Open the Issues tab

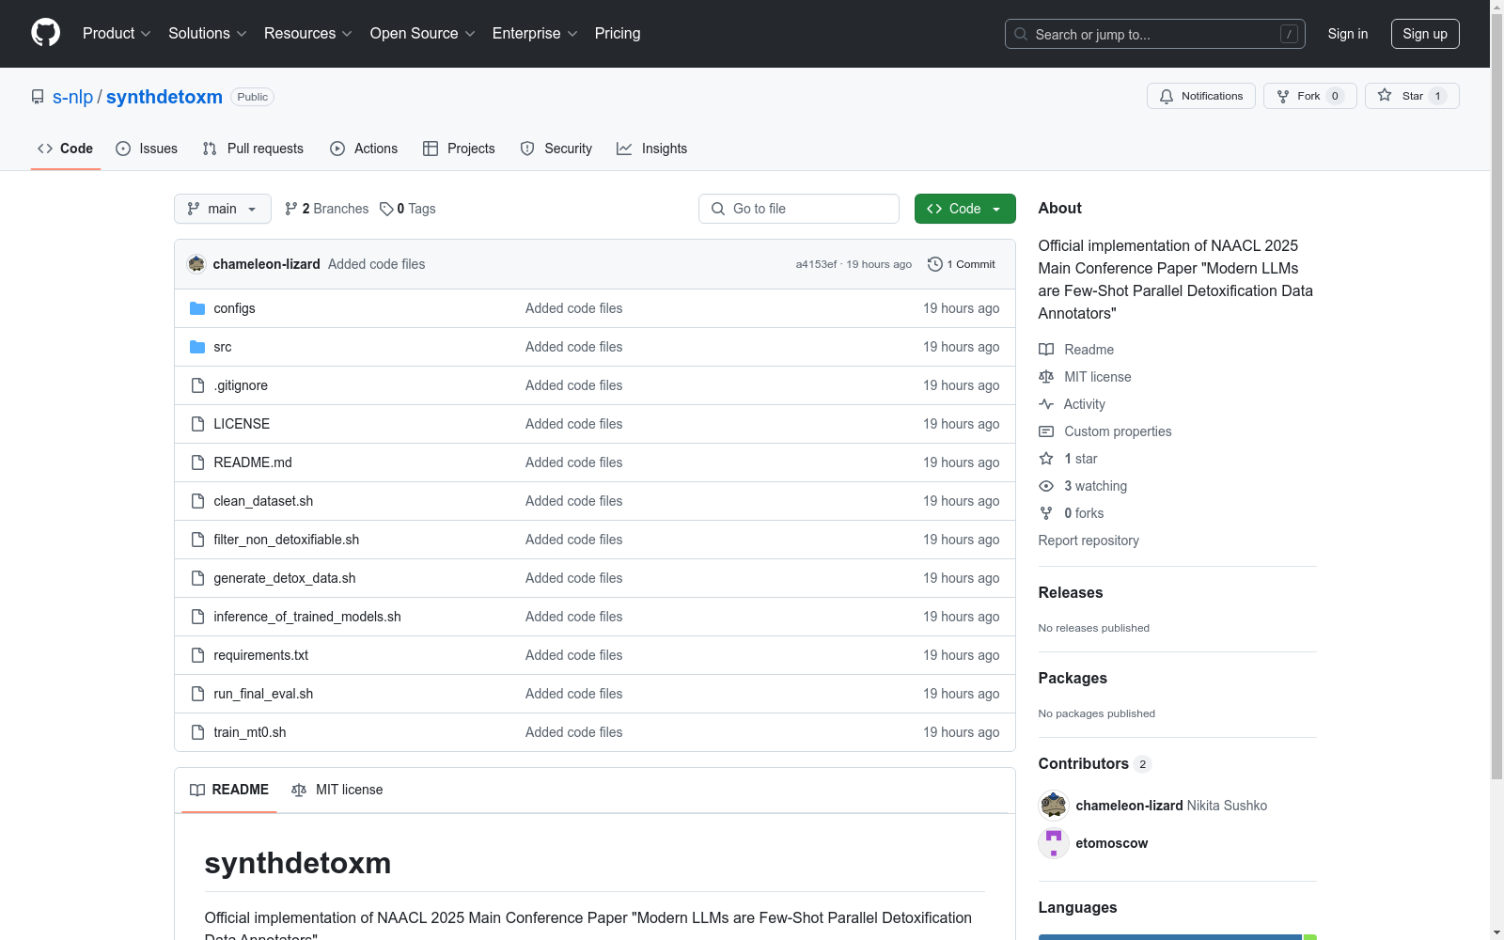(147, 149)
